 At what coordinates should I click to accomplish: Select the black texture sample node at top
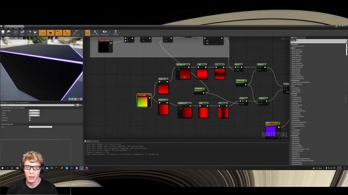(105, 45)
